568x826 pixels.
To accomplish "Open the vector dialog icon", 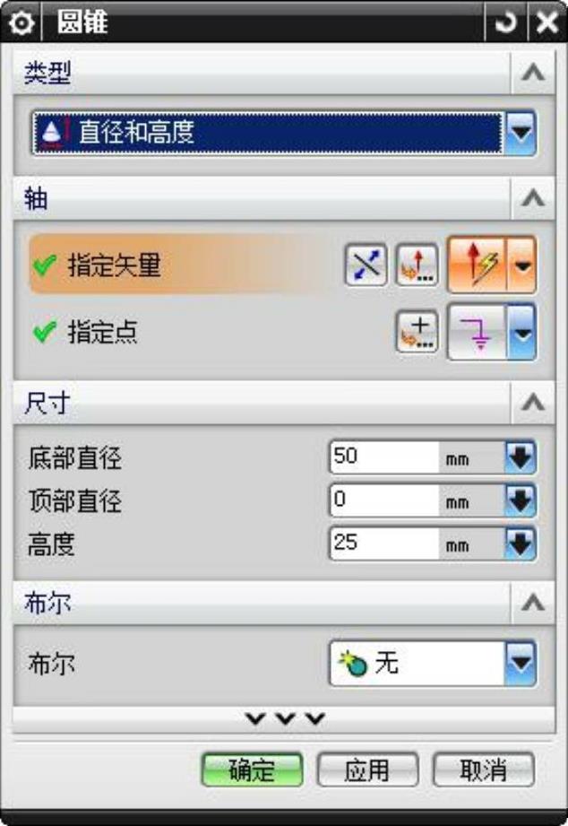I will tap(417, 265).
